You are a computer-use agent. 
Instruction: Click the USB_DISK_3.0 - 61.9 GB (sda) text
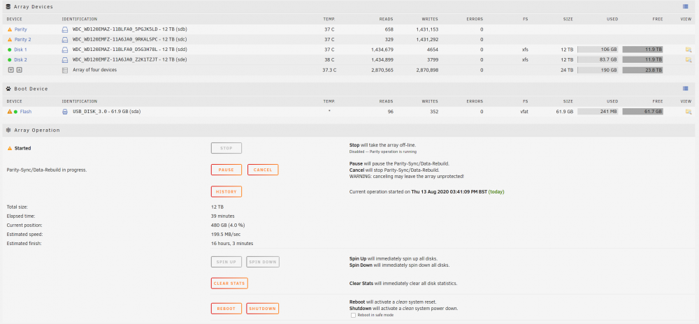coord(107,112)
